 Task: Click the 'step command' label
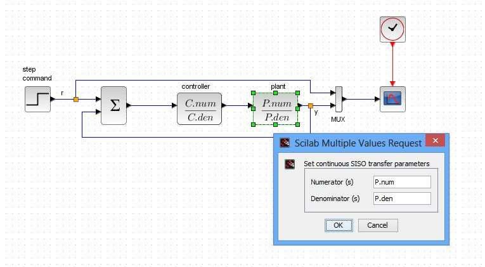coord(37,74)
